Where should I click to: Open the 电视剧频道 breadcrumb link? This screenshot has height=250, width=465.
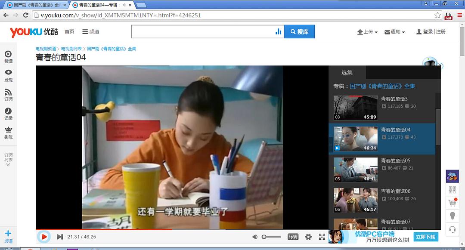point(46,49)
